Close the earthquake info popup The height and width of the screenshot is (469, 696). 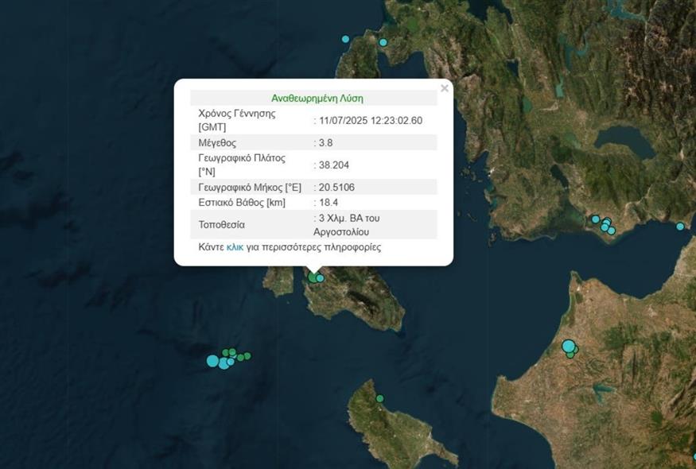[445, 88]
